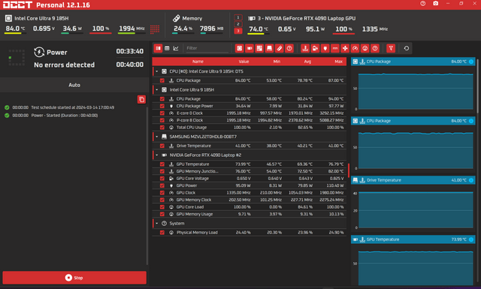Open the help icon in title bar
Image resolution: width=481 pixels, height=289 pixels.
click(x=422, y=4)
